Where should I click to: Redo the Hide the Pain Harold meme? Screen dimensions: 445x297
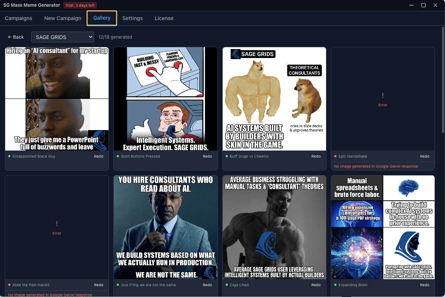99,285
